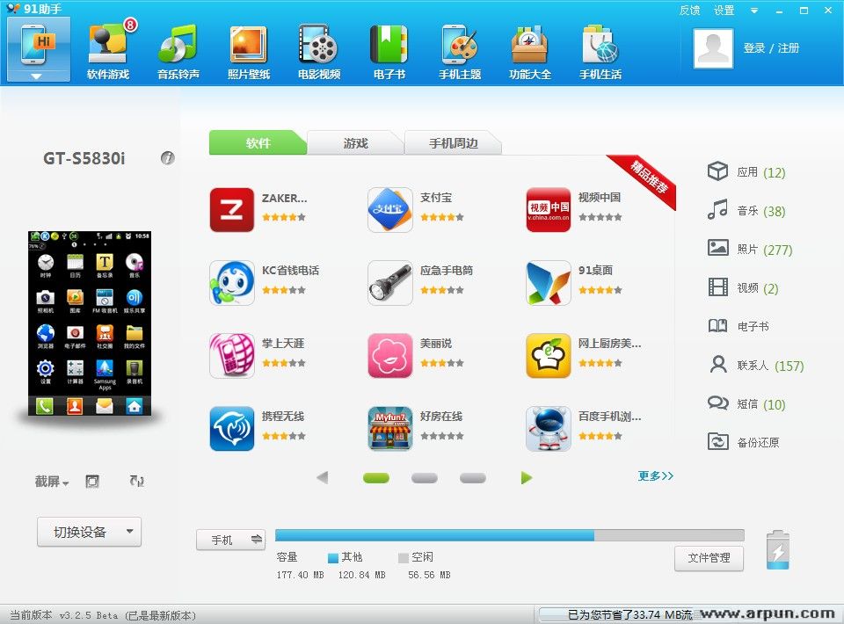Open the 支付宝 Alipay app icon
Viewport: 844px width, 624px height.
point(389,210)
